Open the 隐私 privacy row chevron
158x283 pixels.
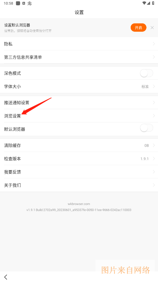[x=154, y=44]
